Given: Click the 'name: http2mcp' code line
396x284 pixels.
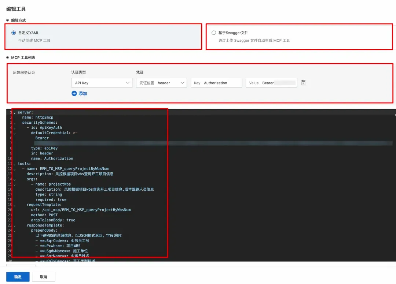Looking at the screenshot, I should 38,117.
